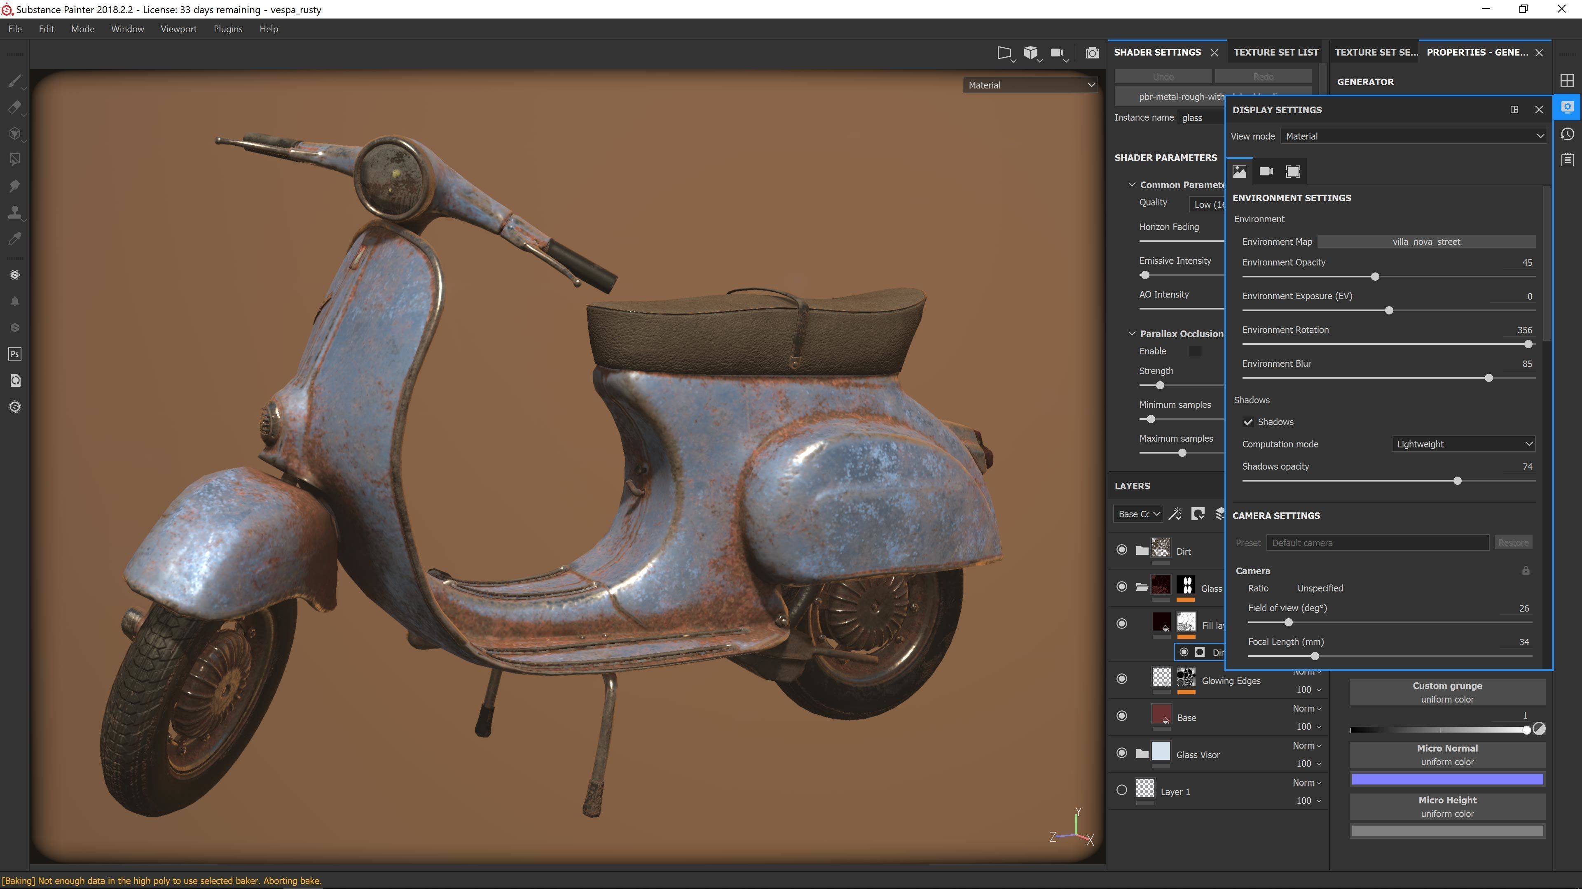Switch to the Shader Settings tab
Viewport: 1582px width, 889px height.
click(1158, 52)
